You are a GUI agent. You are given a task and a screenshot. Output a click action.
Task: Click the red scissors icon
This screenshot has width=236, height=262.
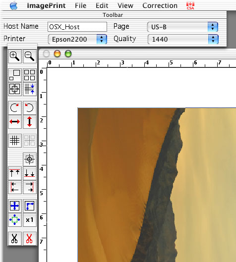click(x=30, y=239)
